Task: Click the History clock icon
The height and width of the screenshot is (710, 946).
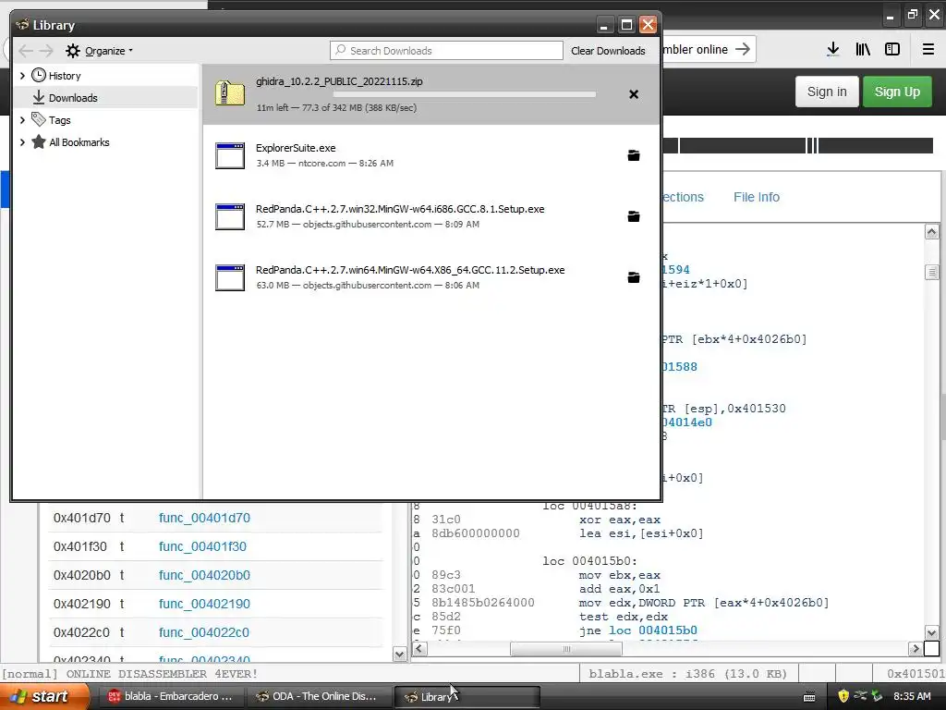Action: tap(39, 75)
